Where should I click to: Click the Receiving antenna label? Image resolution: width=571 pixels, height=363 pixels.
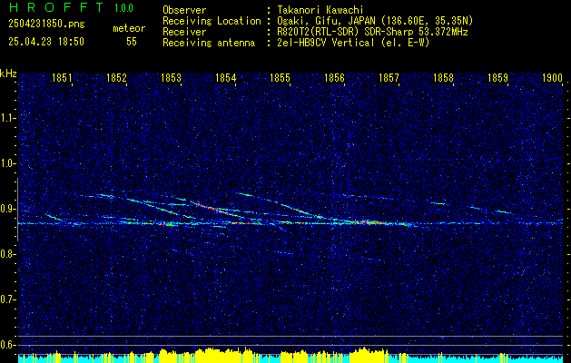209,43
